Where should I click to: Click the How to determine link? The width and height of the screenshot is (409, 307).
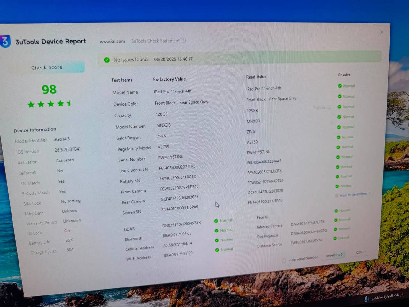[x=355, y=194]
